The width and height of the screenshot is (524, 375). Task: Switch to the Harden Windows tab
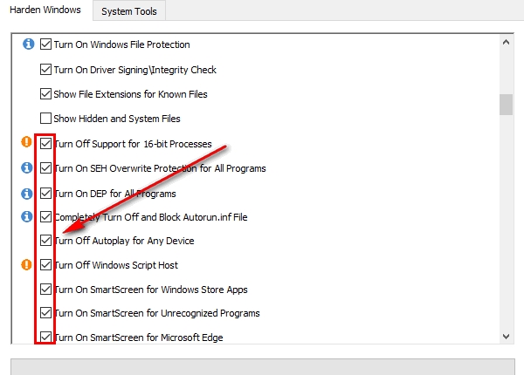tap(45, 10)
